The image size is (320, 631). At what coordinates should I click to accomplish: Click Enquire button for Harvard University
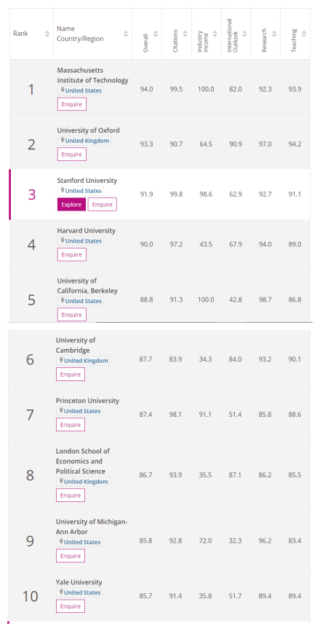click(71, 255)
